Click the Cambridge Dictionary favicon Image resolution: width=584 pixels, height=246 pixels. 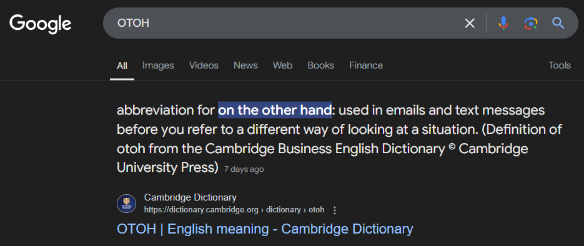(x=126, y=204)
